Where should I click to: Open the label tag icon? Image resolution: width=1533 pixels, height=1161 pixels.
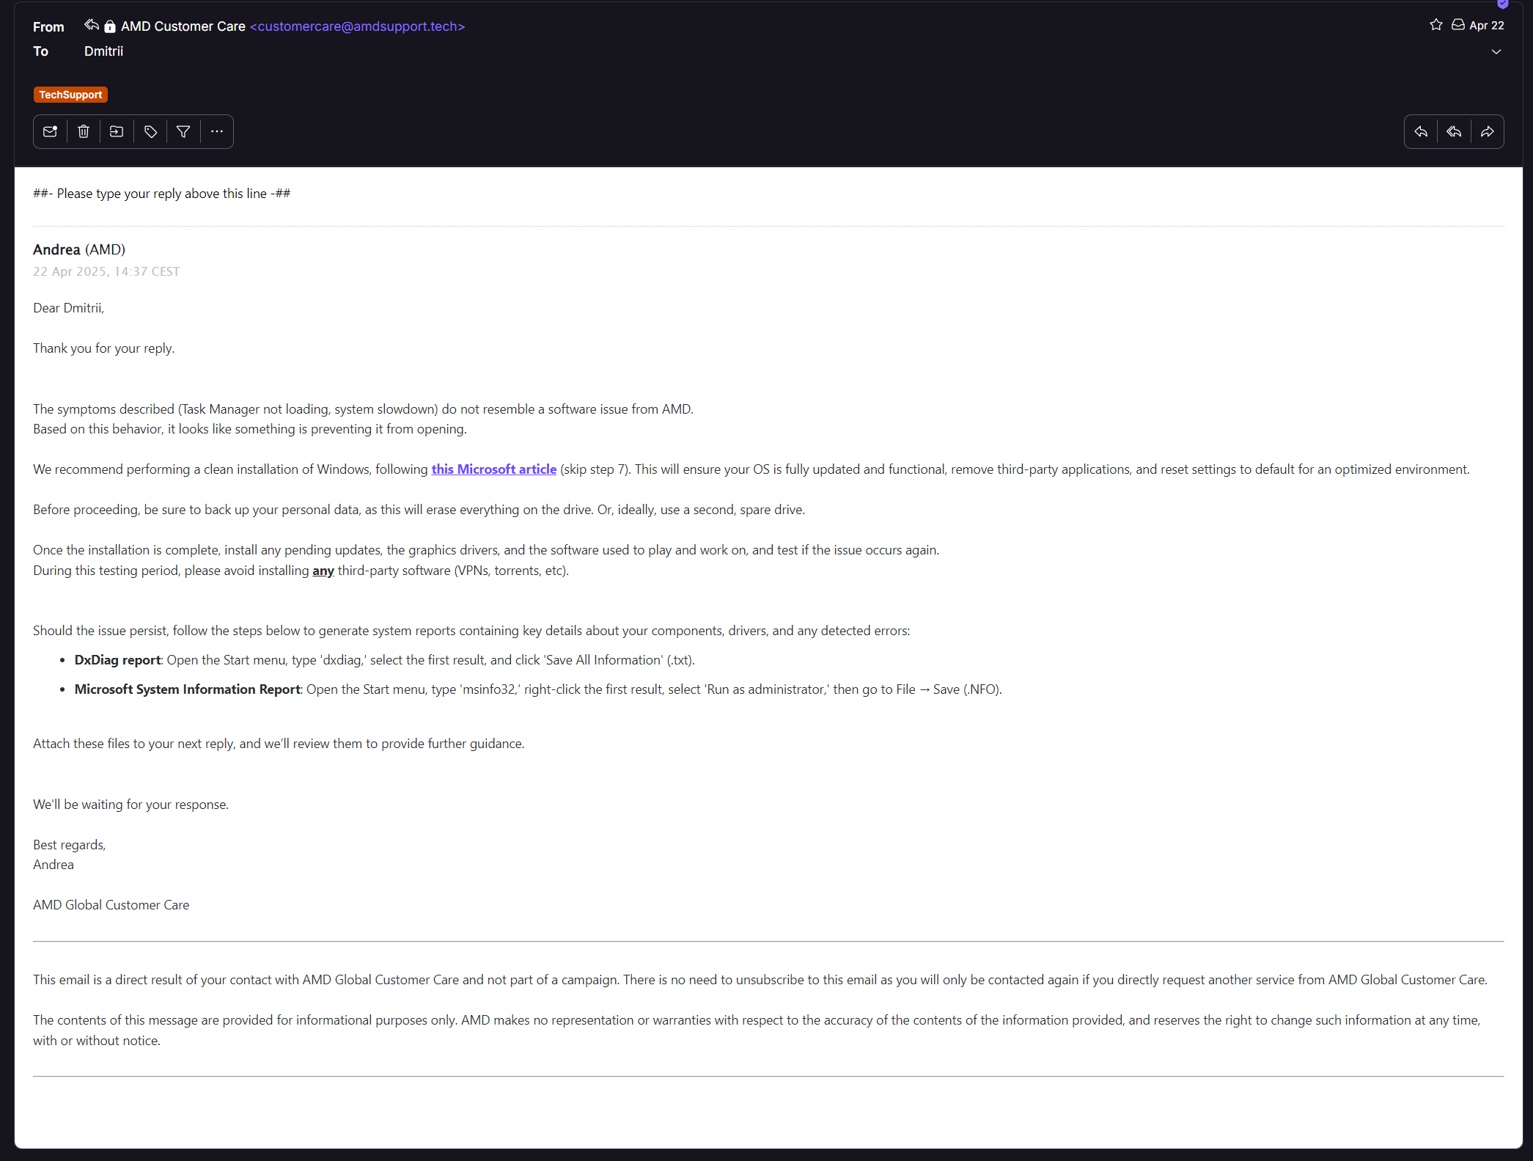150,131
